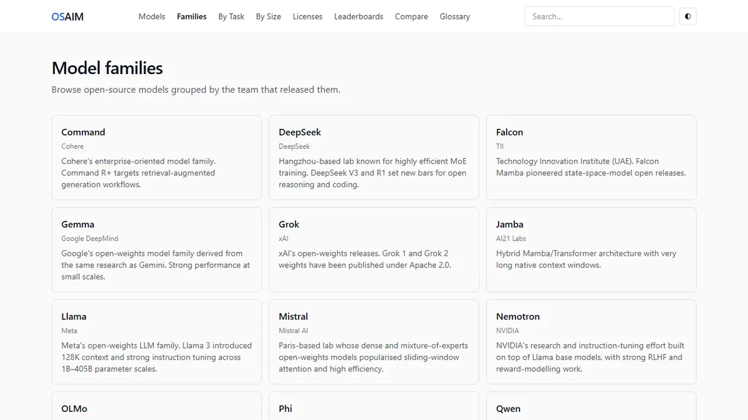Viewport: 748px width, 420px height.
Task: Click the Cohere team label
Action: 72,146
